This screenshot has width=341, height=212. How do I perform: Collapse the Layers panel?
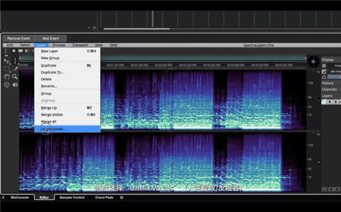coord(331,96)
